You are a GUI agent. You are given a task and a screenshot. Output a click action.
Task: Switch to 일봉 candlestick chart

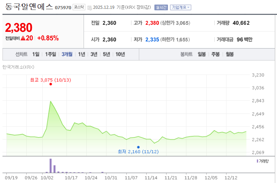pos(202,55)
